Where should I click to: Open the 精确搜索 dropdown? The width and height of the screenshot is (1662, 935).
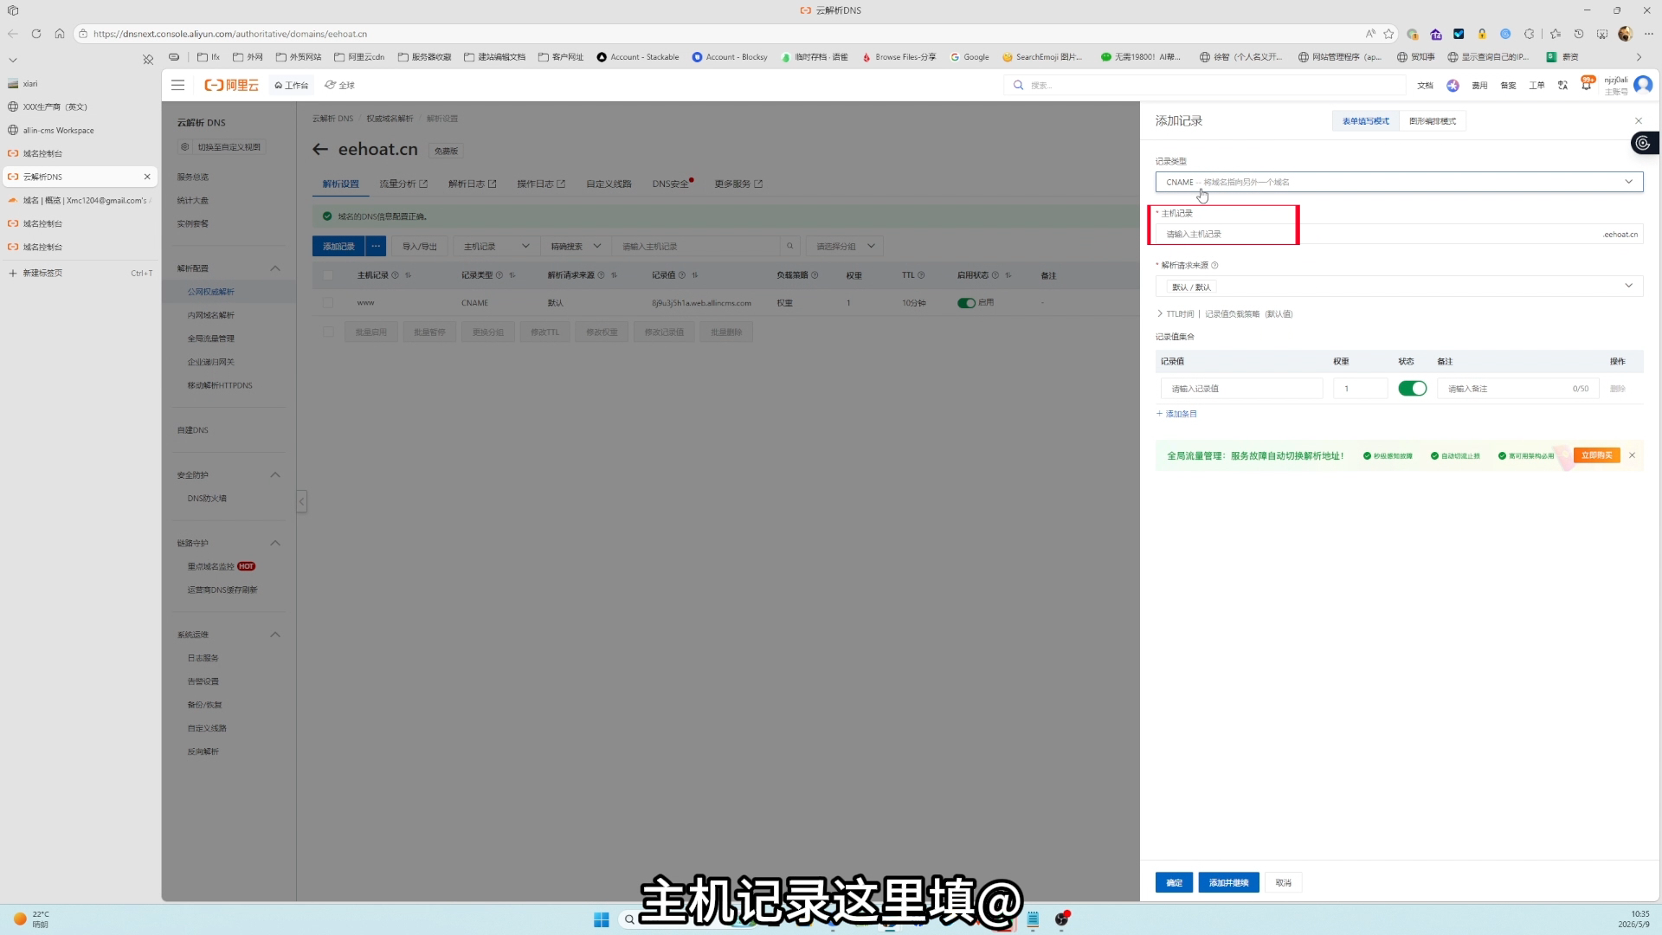[x=576, y=246]
